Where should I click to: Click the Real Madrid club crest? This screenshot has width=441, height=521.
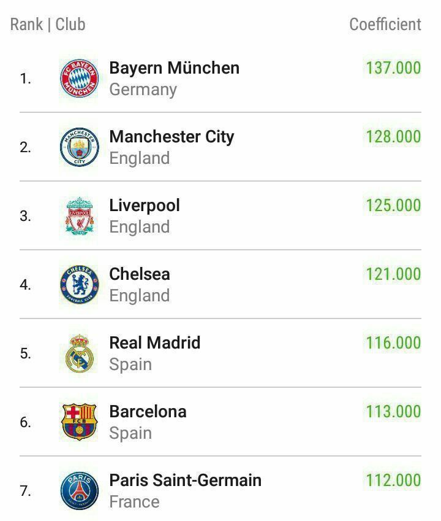(x=79, y=353)
